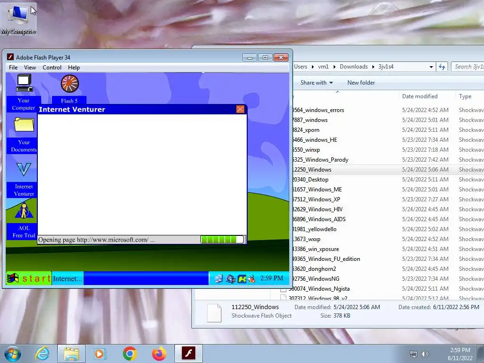Expand the arrow after Users in the path
Viewport: 484px width, 363px height.
click(313, 67)
